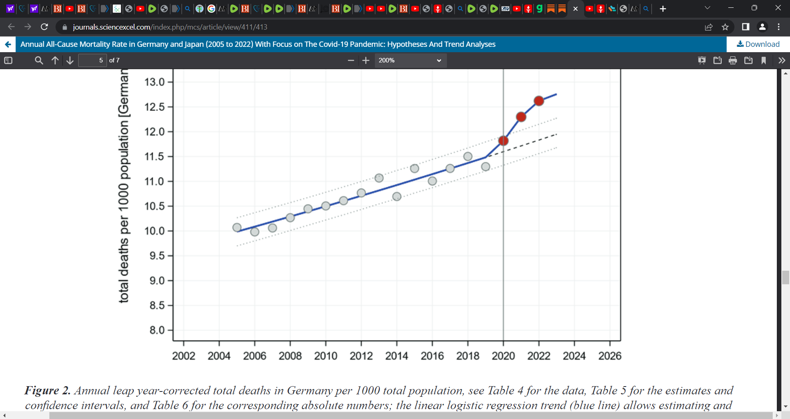Viewport: 790px width, 419px height.
Task: Go to next PDF page
Action: [x=70, y=60]
